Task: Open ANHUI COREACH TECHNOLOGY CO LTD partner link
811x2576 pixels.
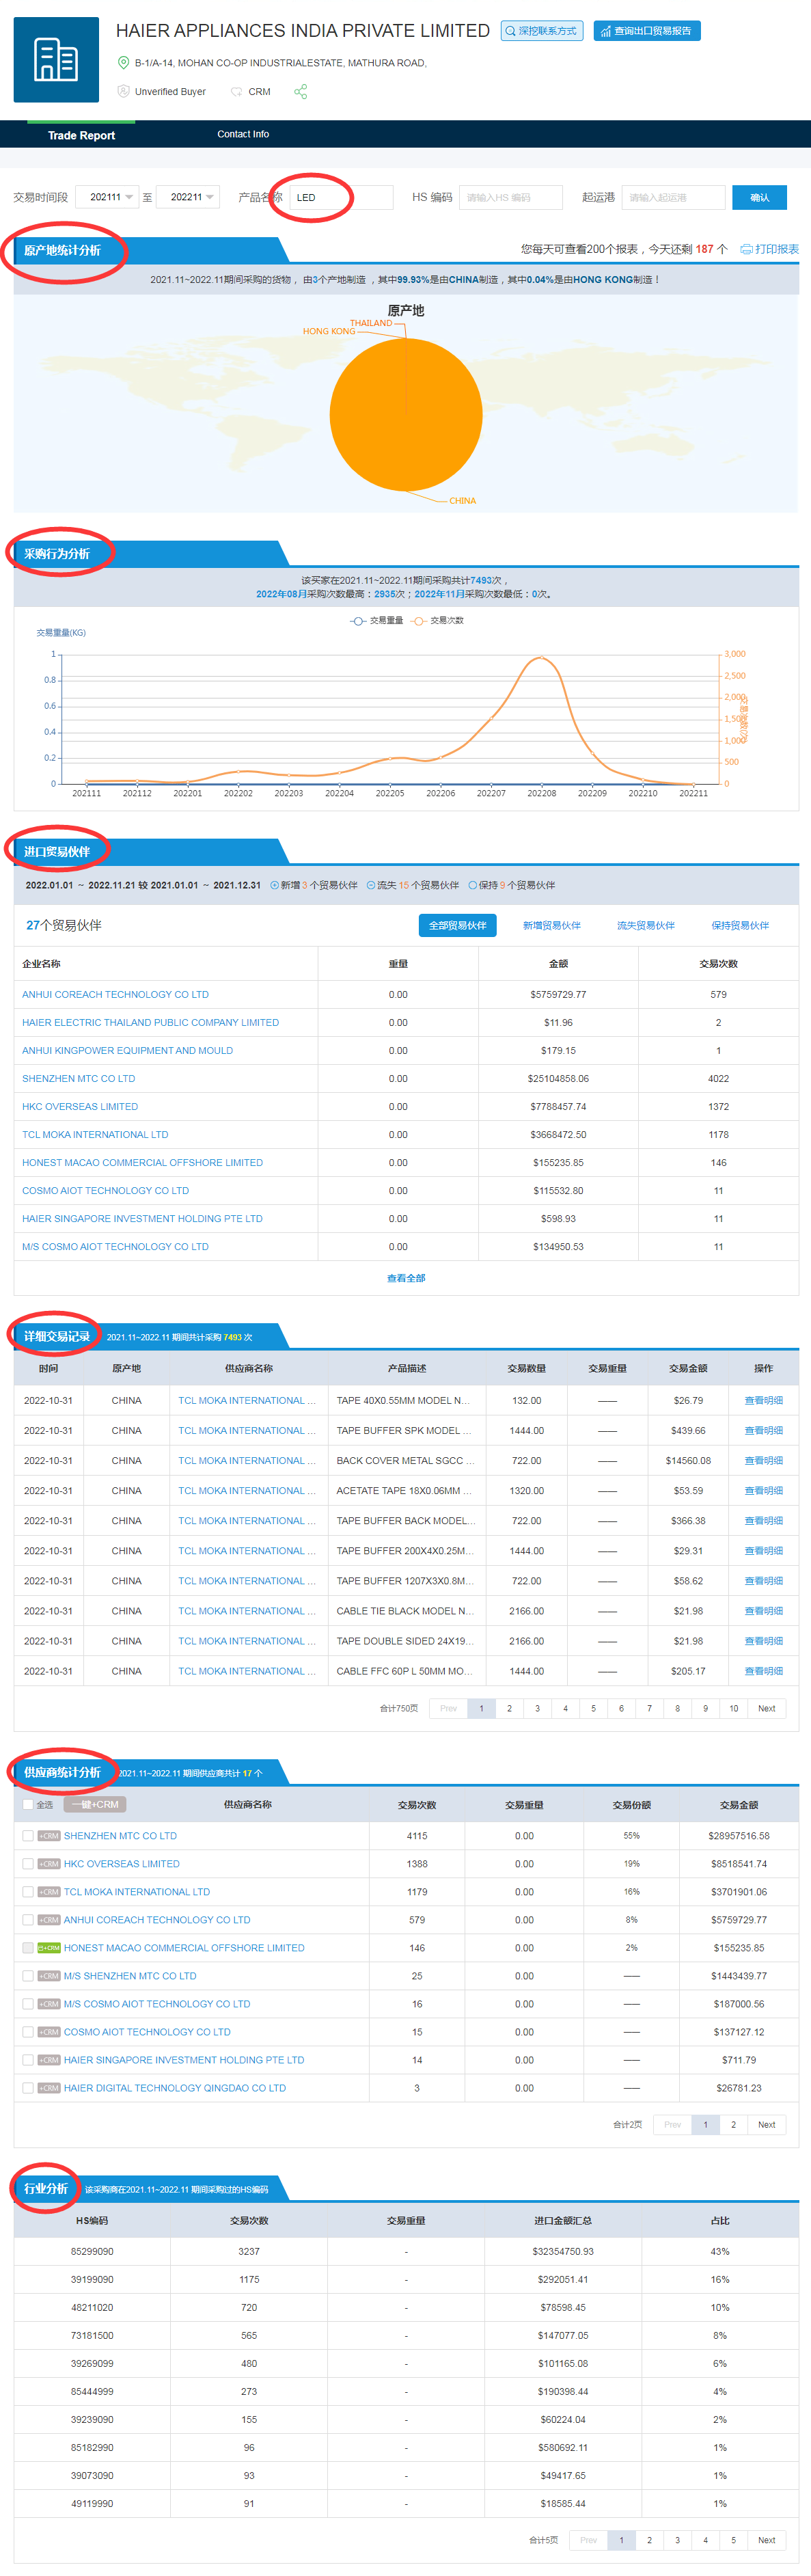Action: point(115,995)
